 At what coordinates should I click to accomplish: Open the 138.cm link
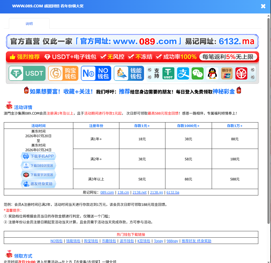(x=123, y=192)
